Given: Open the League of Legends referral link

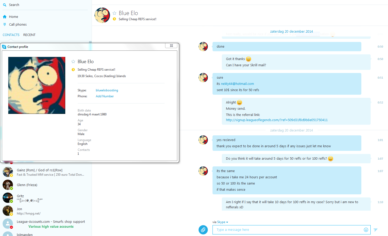Looking at the screenshot, I should pyautogui.click(x=277, y=120).
